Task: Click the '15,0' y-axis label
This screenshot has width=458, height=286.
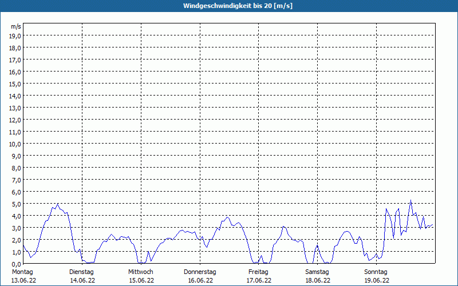Action: [x=15, y=84]
